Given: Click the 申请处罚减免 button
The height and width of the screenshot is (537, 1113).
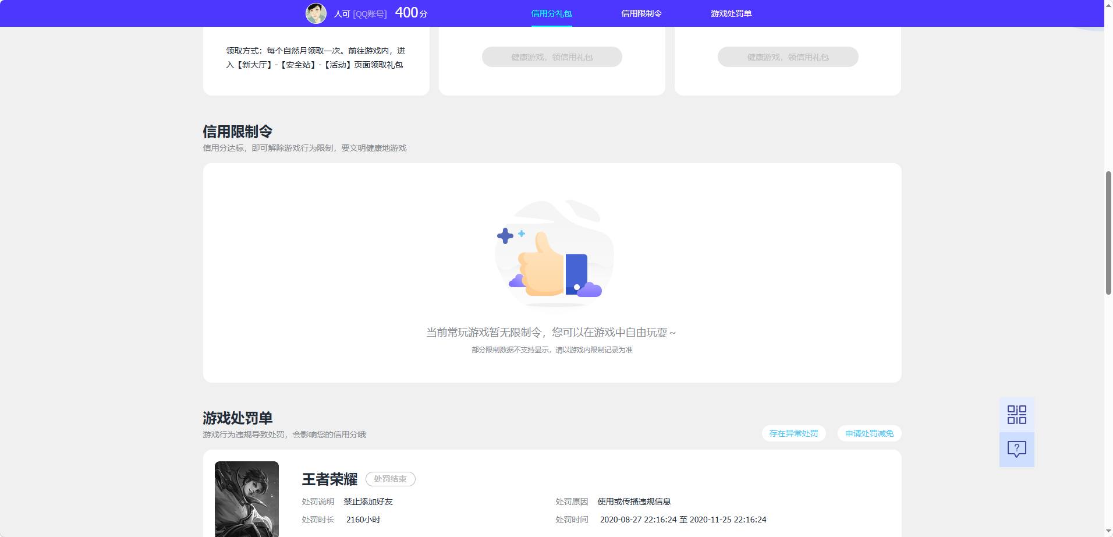Looking at the screenshot, I should [869, 433].
